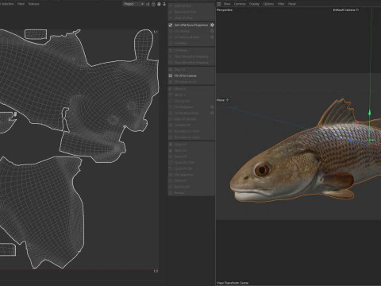
Task: Click the Mirror V command icon
Action: click(171, 95)
